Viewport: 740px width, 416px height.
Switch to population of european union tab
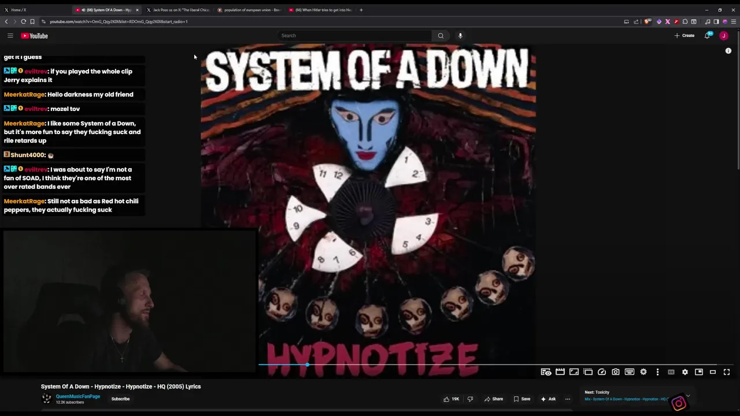pos(249,10)
